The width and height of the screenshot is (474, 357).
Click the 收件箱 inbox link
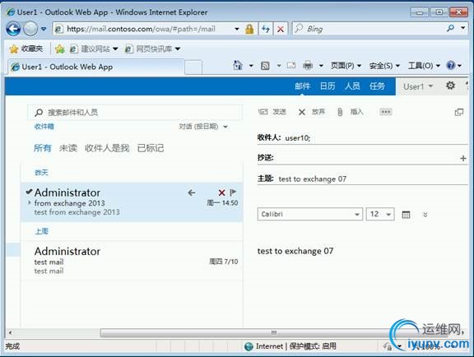pos(44,127)
